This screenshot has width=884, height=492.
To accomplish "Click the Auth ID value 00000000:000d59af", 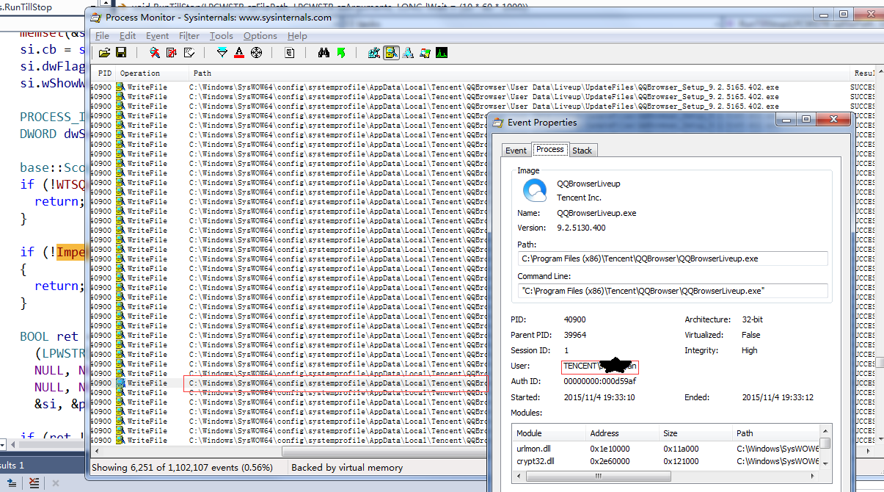I will pos(599,381).
